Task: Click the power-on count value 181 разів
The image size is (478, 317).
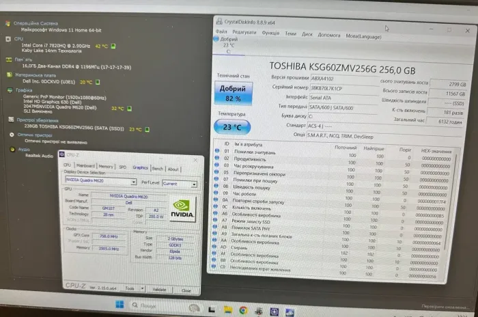Action: click(446, 112)
